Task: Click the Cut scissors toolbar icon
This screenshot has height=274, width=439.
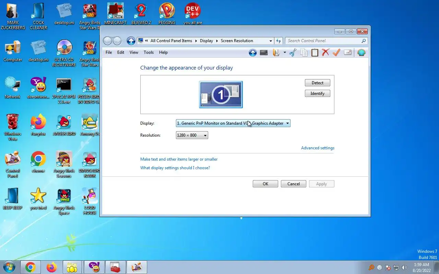Action: coord(293,52)
